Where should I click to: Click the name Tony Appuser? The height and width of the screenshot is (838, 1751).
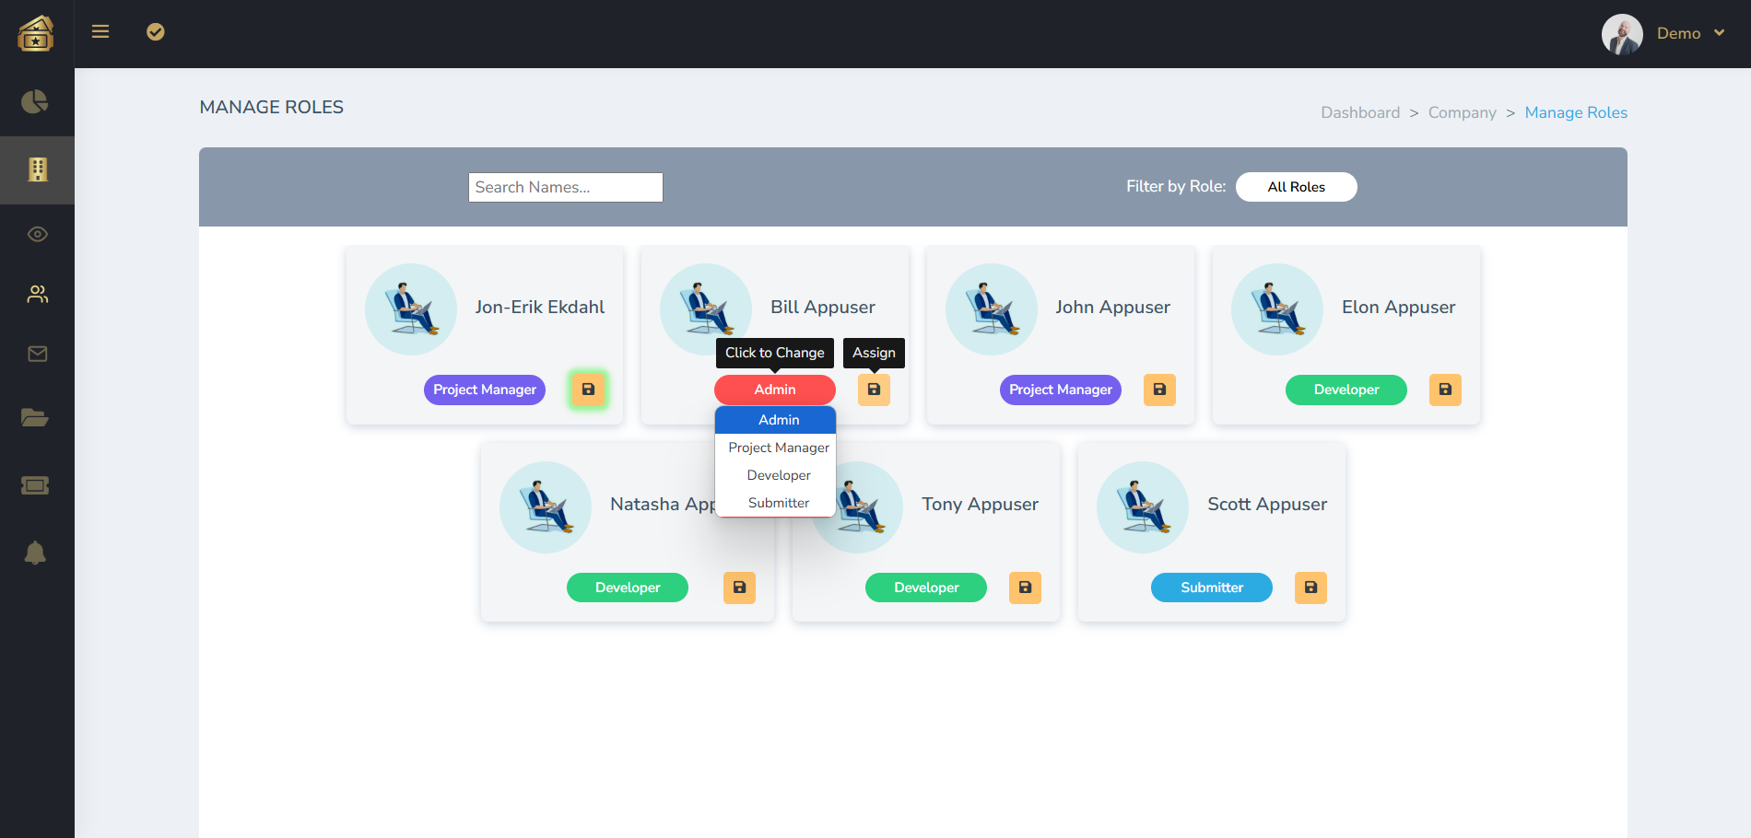click(x=981, y=504)
